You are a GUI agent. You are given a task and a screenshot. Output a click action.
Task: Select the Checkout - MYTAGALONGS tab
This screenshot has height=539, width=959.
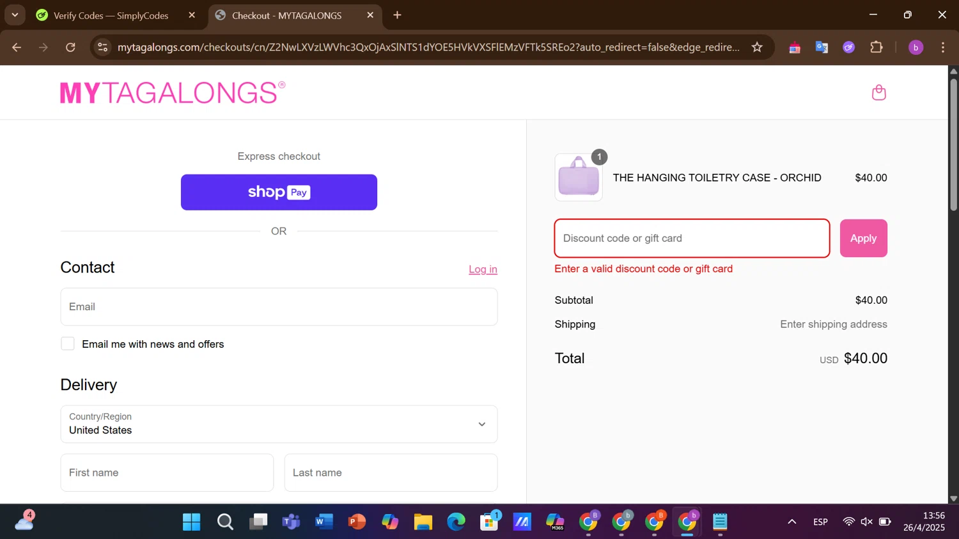(x=286, y=15)
